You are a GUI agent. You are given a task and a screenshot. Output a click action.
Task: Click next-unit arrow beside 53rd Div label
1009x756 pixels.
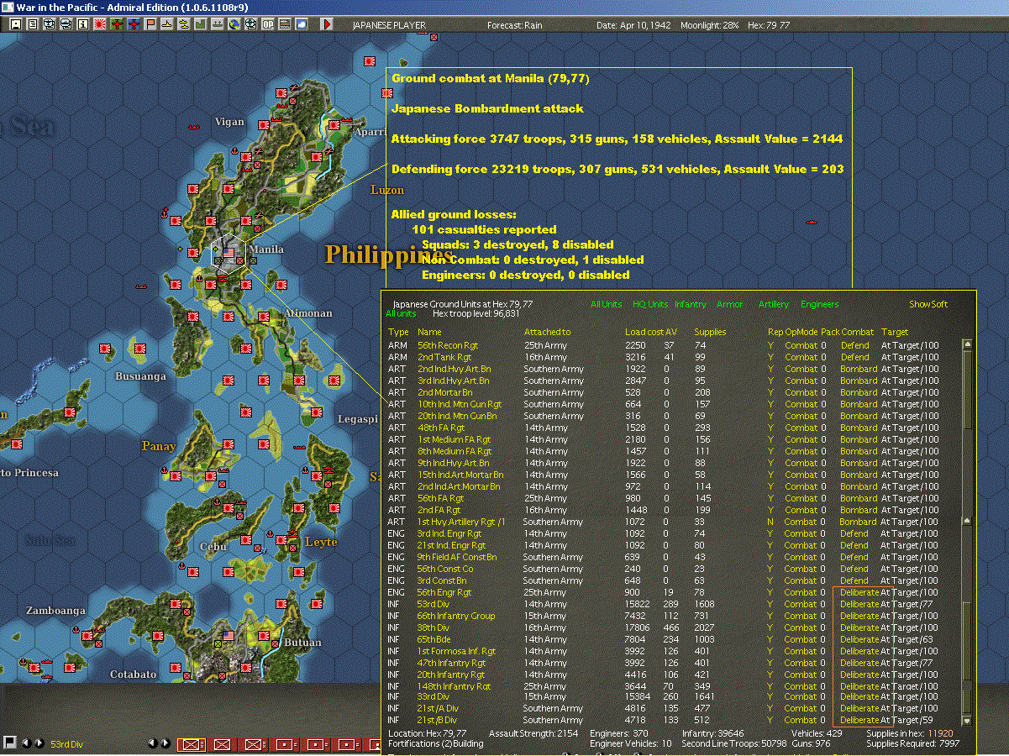click(39, 743)
